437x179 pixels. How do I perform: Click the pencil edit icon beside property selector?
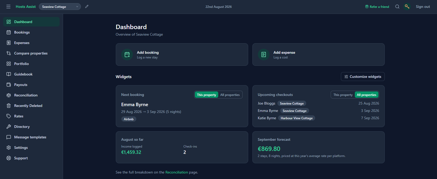click(87, 7)
